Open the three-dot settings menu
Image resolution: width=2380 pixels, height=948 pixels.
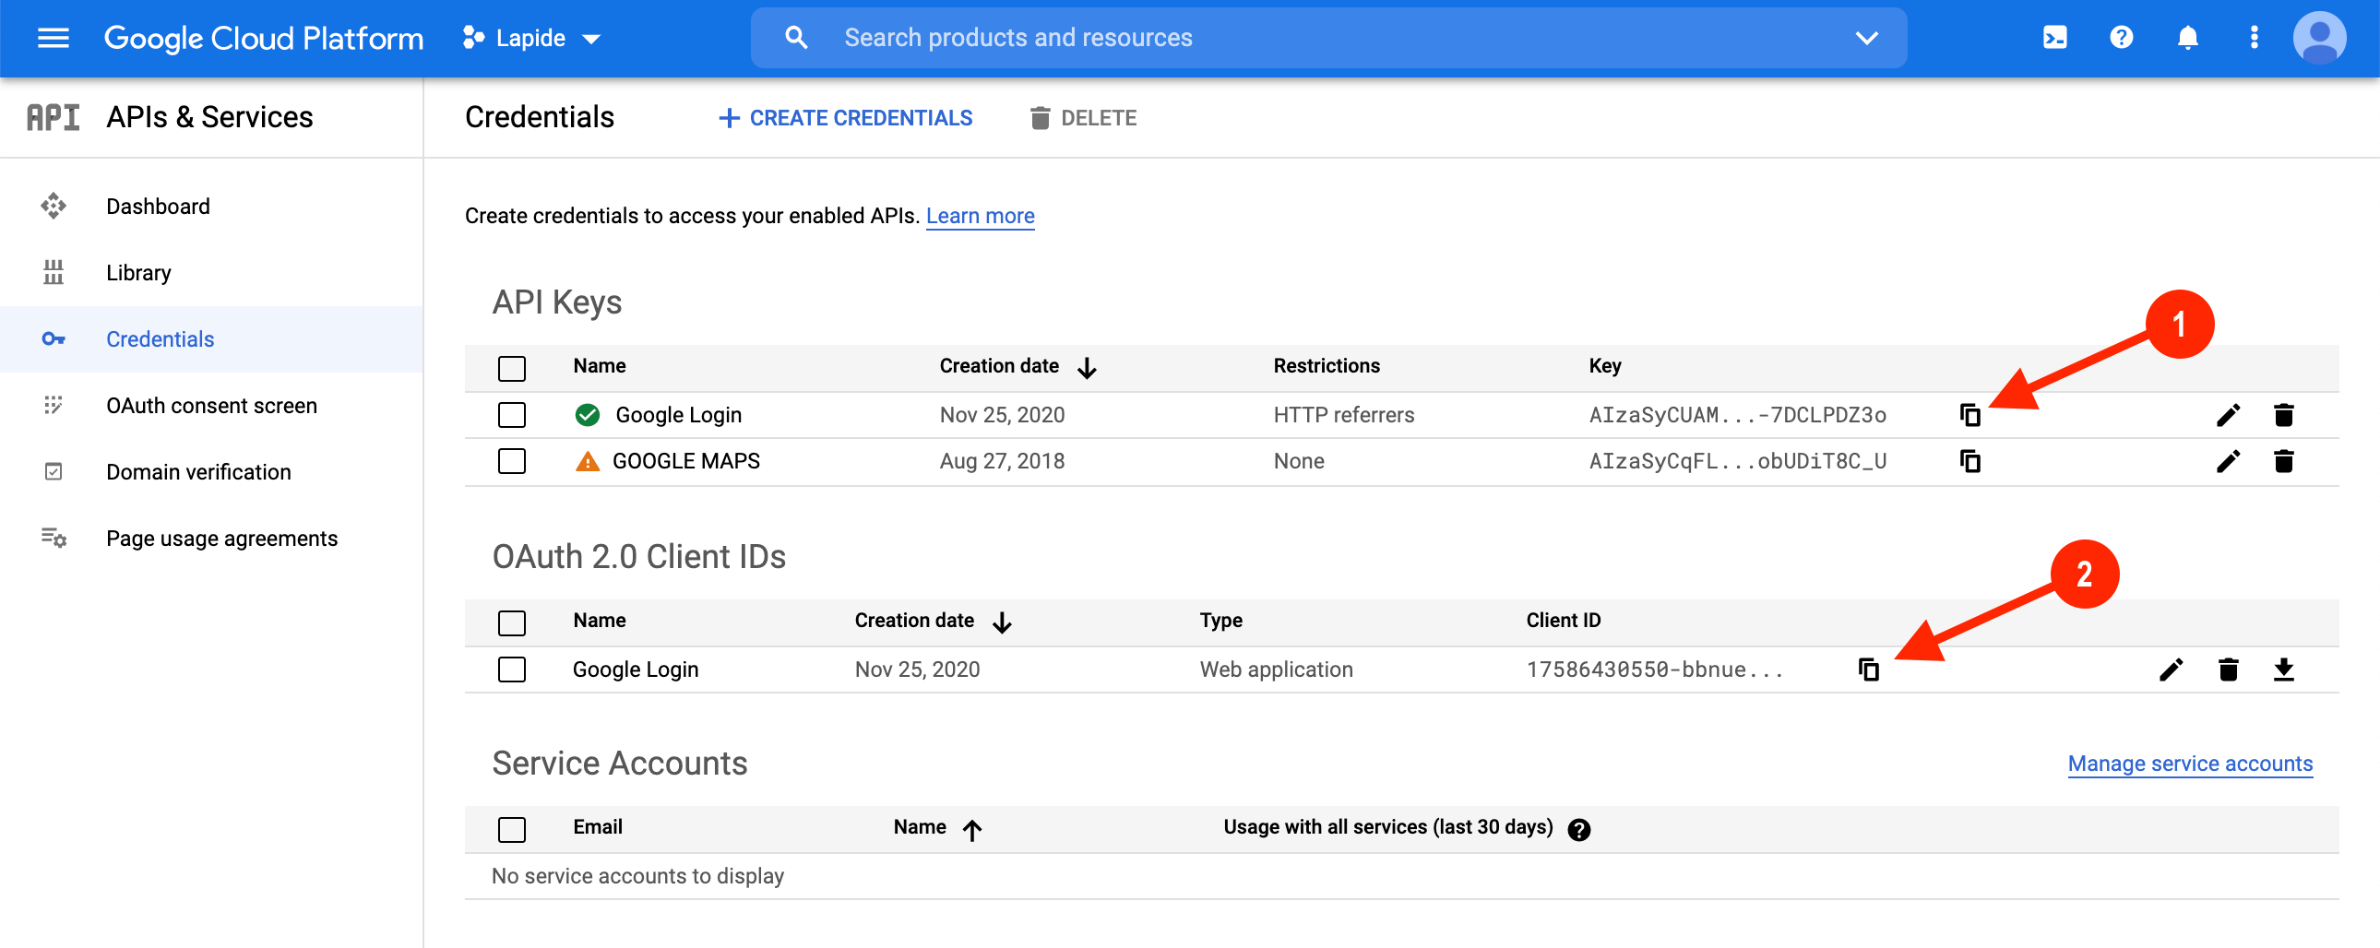tap(2254, 38)
